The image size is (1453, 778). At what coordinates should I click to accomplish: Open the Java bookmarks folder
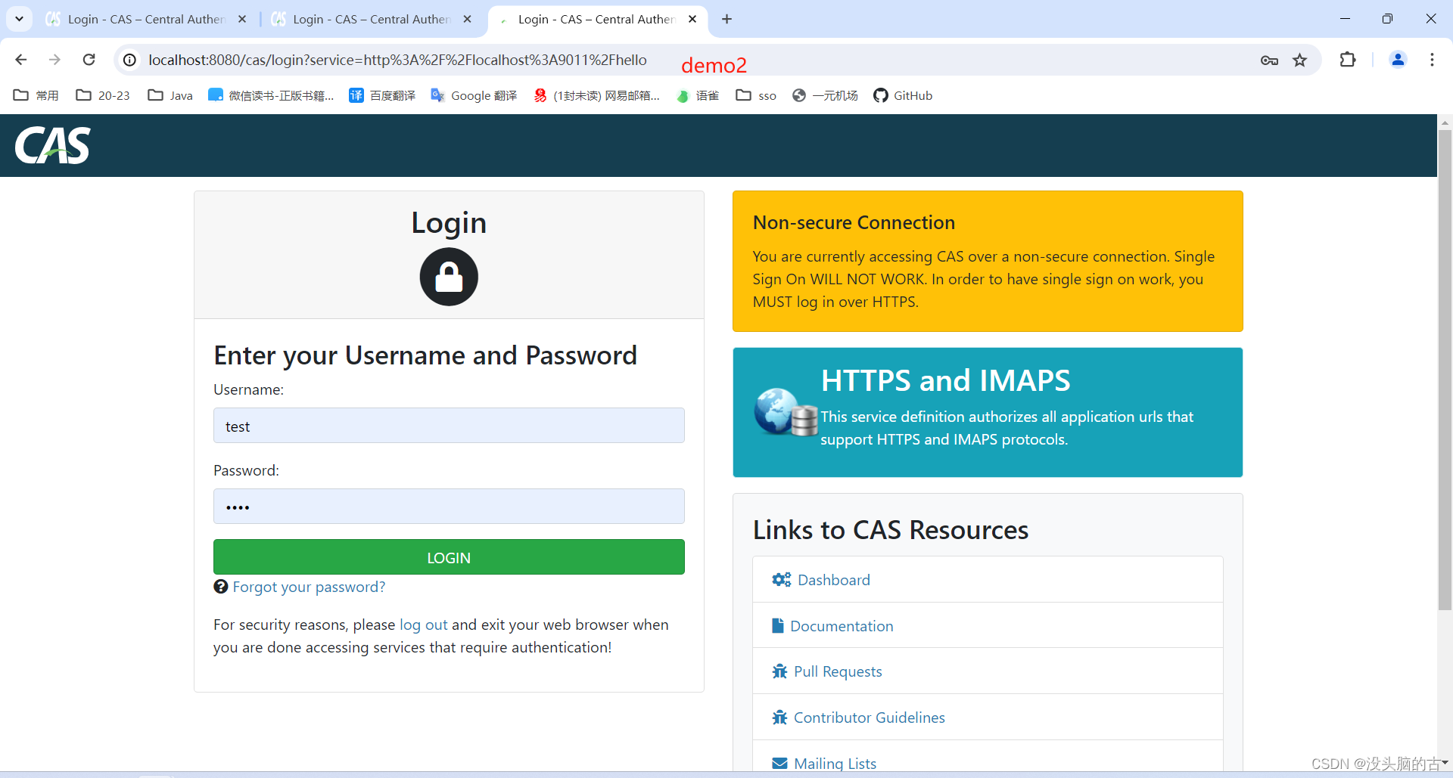tap(169, 95)
